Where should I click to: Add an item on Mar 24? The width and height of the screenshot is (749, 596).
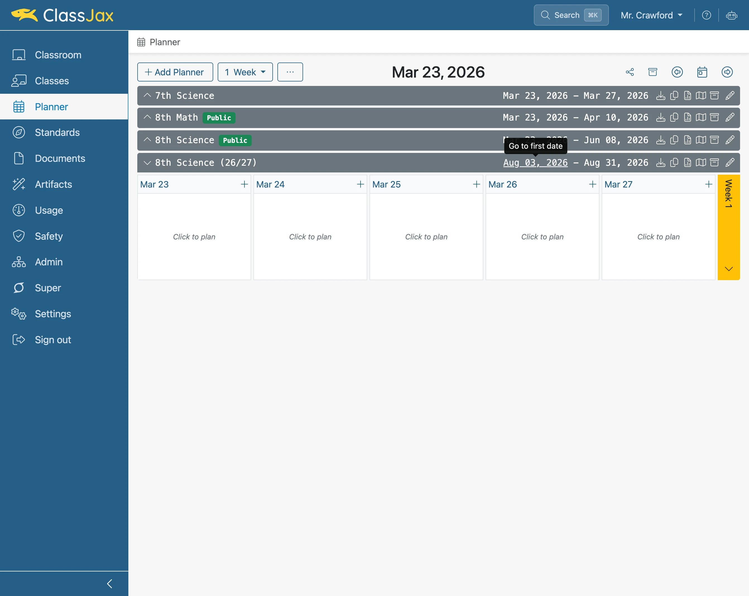[x=360, y=184]
